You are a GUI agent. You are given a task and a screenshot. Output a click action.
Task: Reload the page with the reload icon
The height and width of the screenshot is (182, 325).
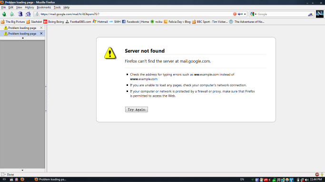(20, 14)
